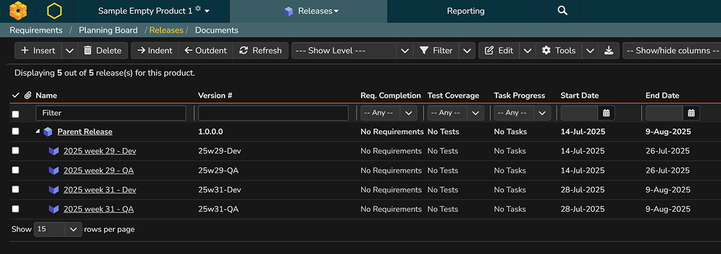This screenshot has height=254, width=721.
Task: Go to the Planning Board tab
Action: pyautogui.click(x=108, y=30)
